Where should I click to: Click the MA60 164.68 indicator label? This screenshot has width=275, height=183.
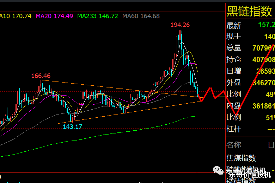[141, 16]
